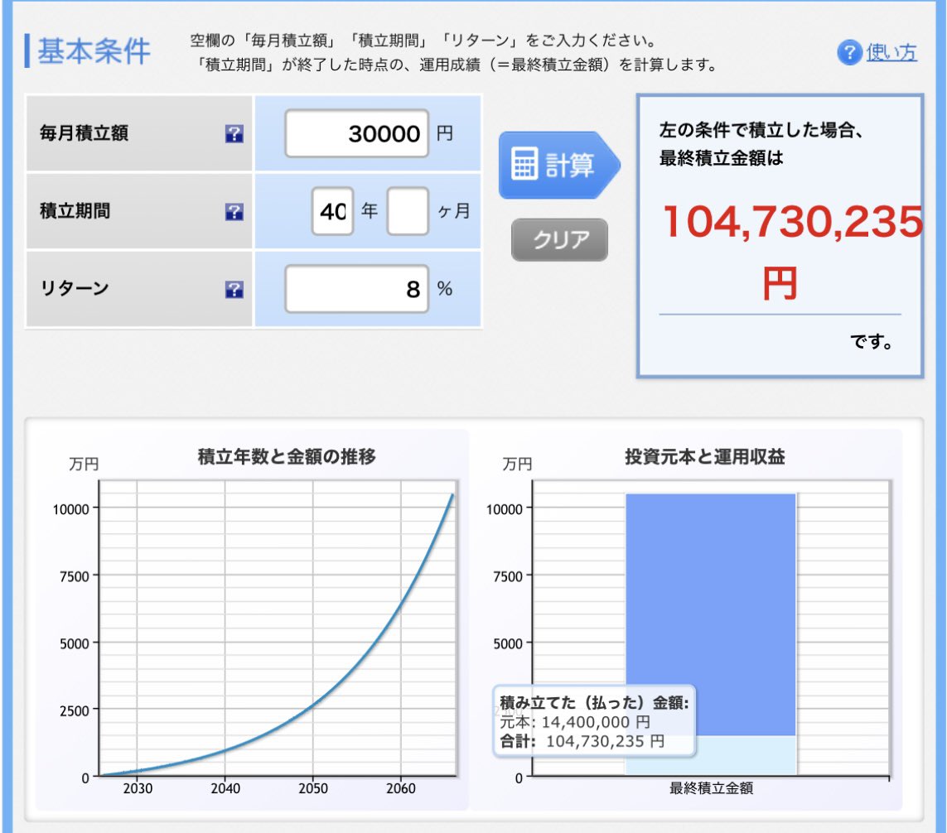This screenshot has width=947, height=833.
Task: Open the 使い方 usage guide link
Action: pos(892,52)
